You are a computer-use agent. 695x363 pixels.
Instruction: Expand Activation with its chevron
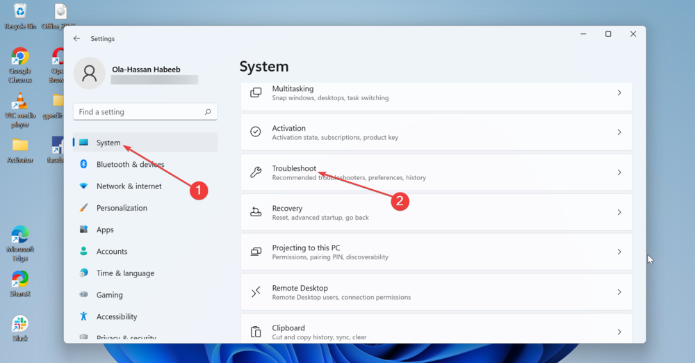(x=619, y=132)
